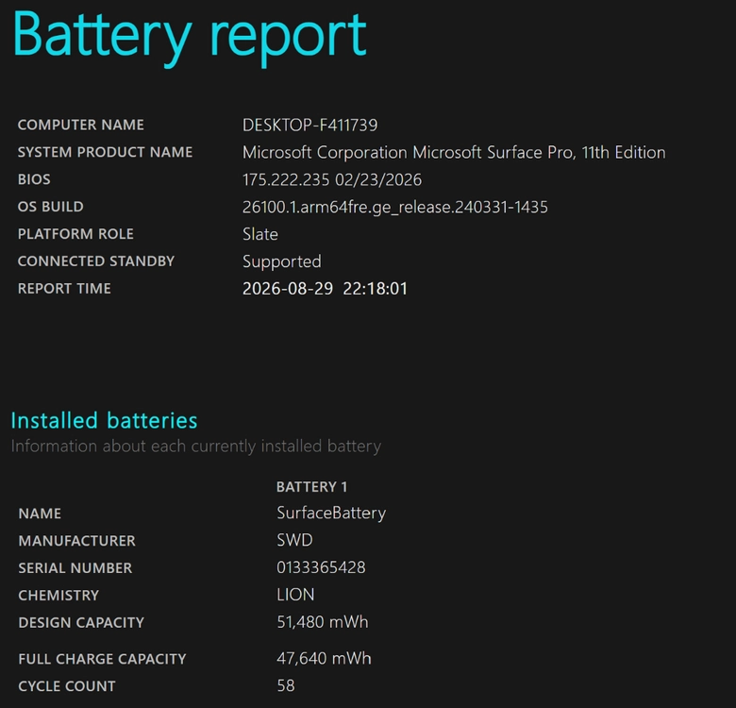Click the CHEMISTRY row label
Image resolution: width=736 pixels, height=708 pixels.
tap(59, 595)
